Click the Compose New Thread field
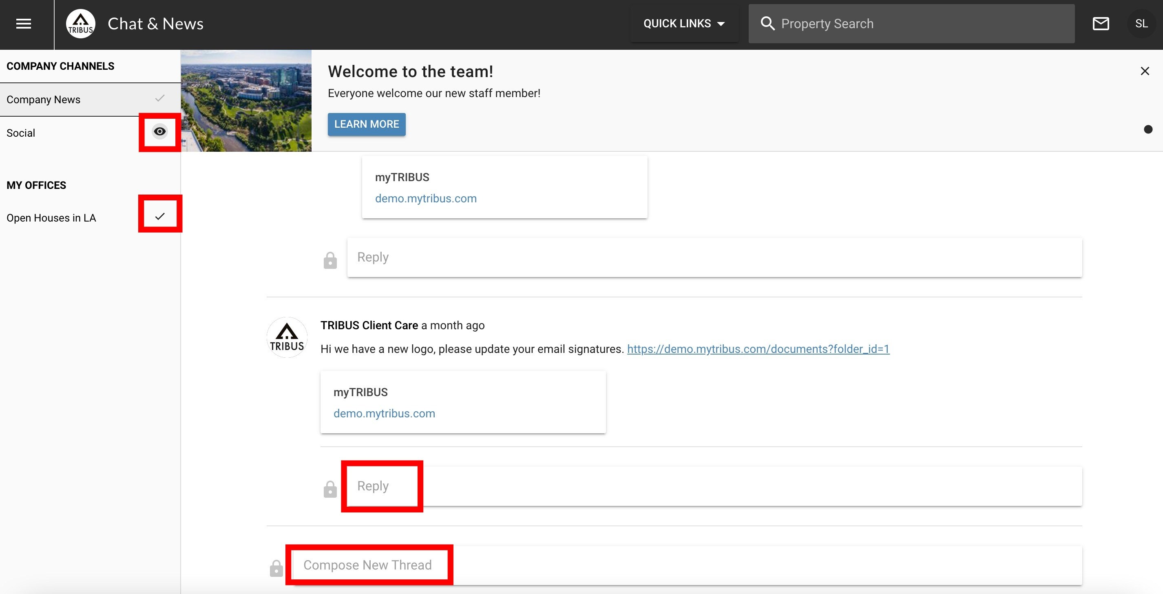This screenshot has height=594, width=1163. (x=688, y=565)
